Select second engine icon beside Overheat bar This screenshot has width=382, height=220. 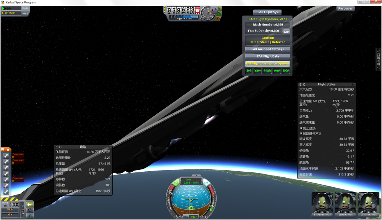coord(6,161)
